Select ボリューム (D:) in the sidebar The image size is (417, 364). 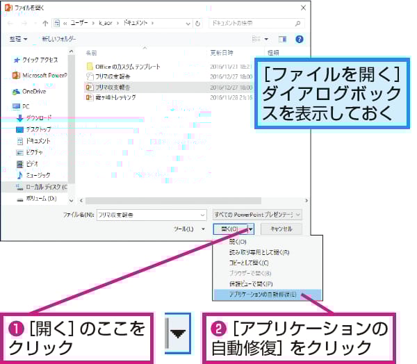(37, 199)
